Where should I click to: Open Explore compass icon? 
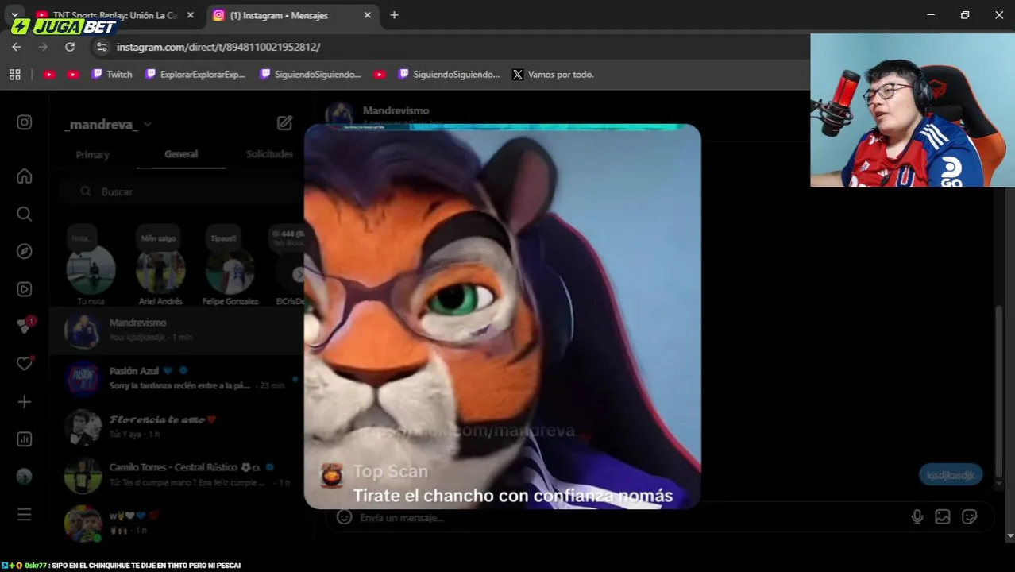pos(25,251)
